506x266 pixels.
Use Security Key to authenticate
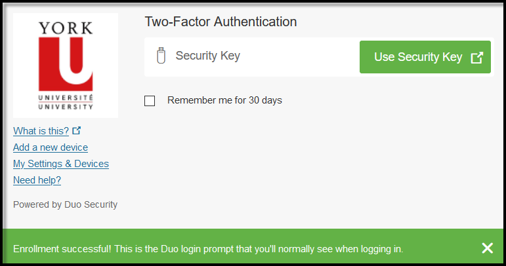(425, 57)
